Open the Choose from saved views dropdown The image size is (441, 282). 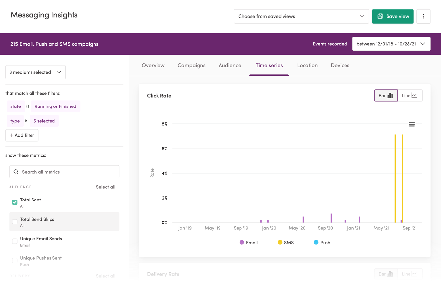point(301,16)
